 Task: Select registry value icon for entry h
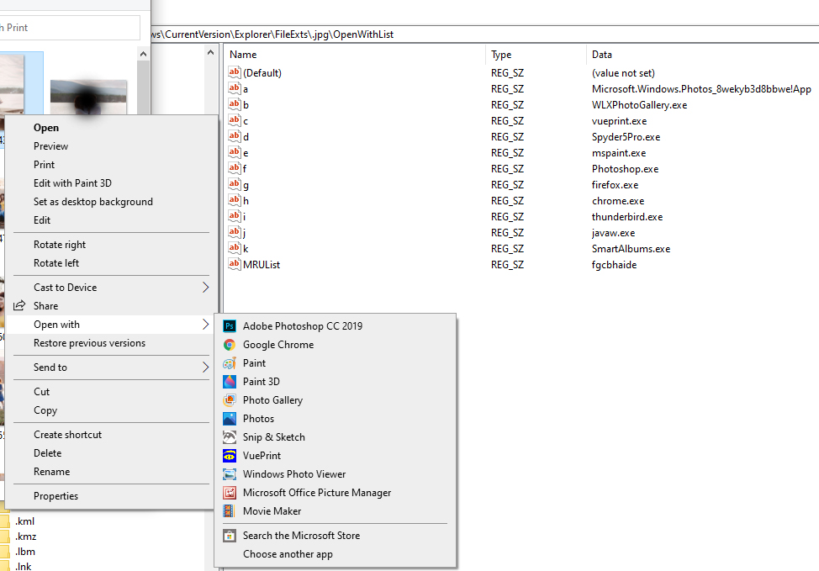pos(235,200)
